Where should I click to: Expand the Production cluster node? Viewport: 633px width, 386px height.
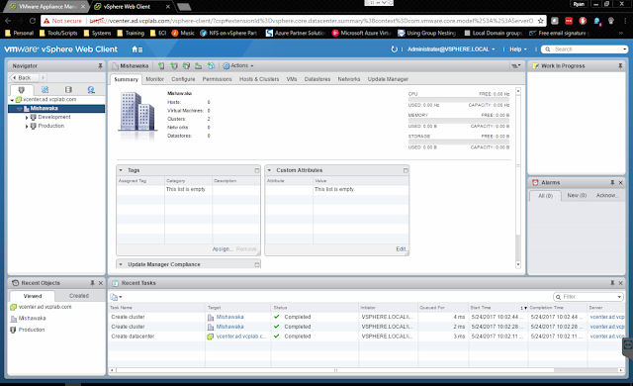(x=27, y=127)
